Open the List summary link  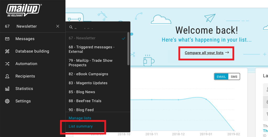point(81,126)
